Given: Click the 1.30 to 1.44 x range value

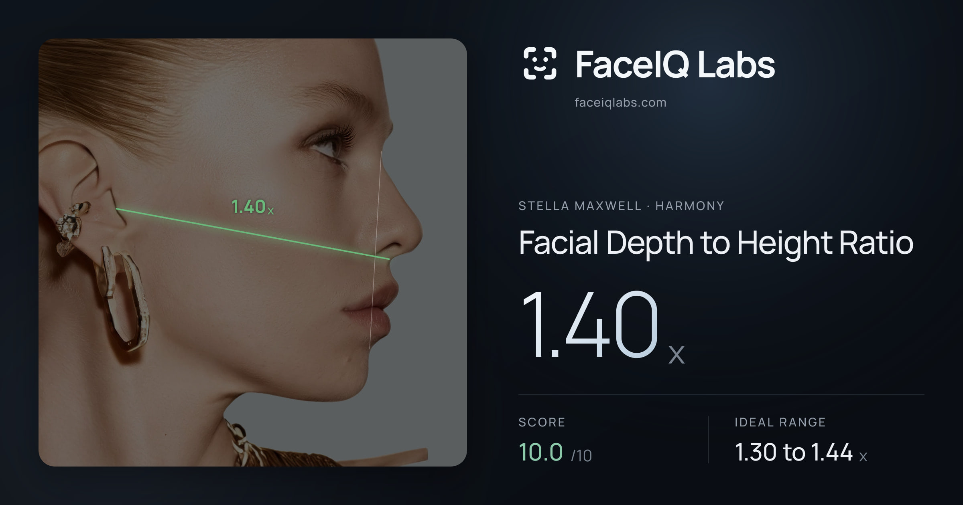Looking at the screenshot, I should (x=801, y=452).
